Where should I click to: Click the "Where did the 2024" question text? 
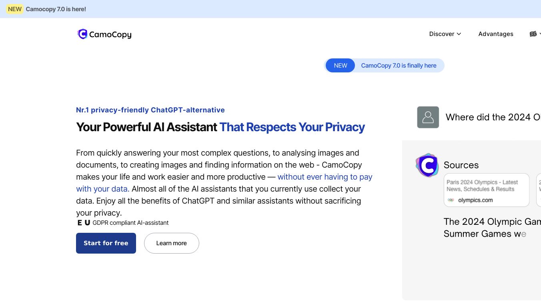tap(493, 117)
